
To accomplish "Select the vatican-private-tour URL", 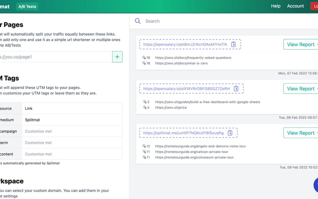I will tap(192, 152).
